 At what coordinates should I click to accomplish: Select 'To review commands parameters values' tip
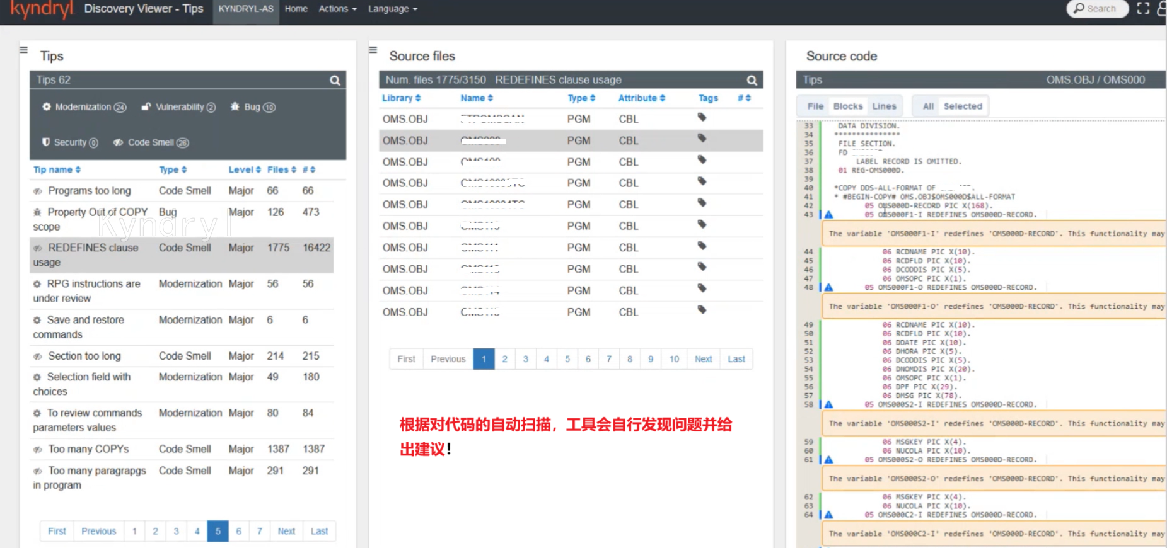(182, 420)
